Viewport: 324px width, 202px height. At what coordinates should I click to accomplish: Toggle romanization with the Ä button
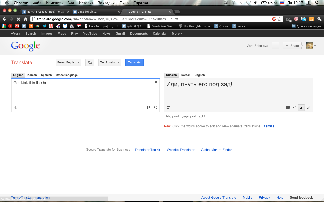click(x=301, y=108)
